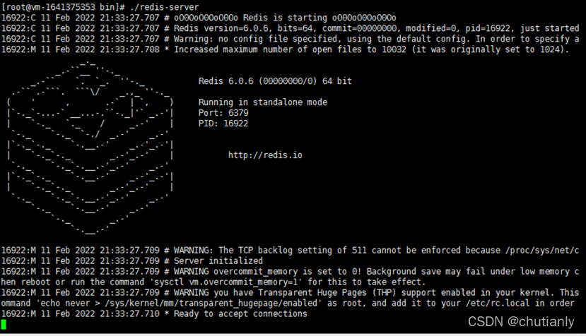The height and width of the screenshot is (336, 586).
Task: Select the 'PID: 16922' line
Action: tap(223, 124)
